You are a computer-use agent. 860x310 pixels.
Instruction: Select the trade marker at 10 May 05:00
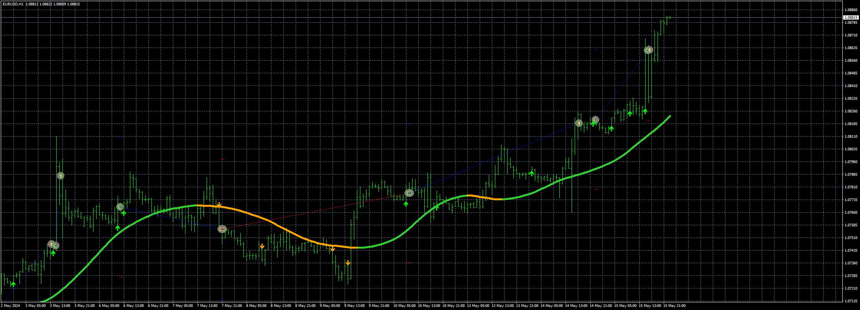click(x=409, y=193)
